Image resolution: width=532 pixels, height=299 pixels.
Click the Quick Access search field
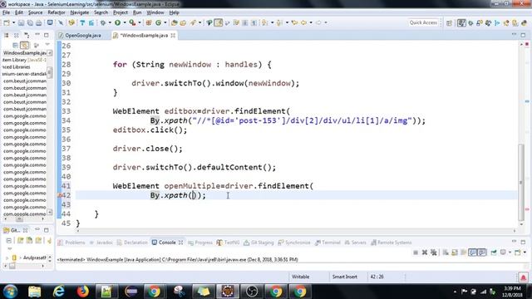[x=423, y=22]
